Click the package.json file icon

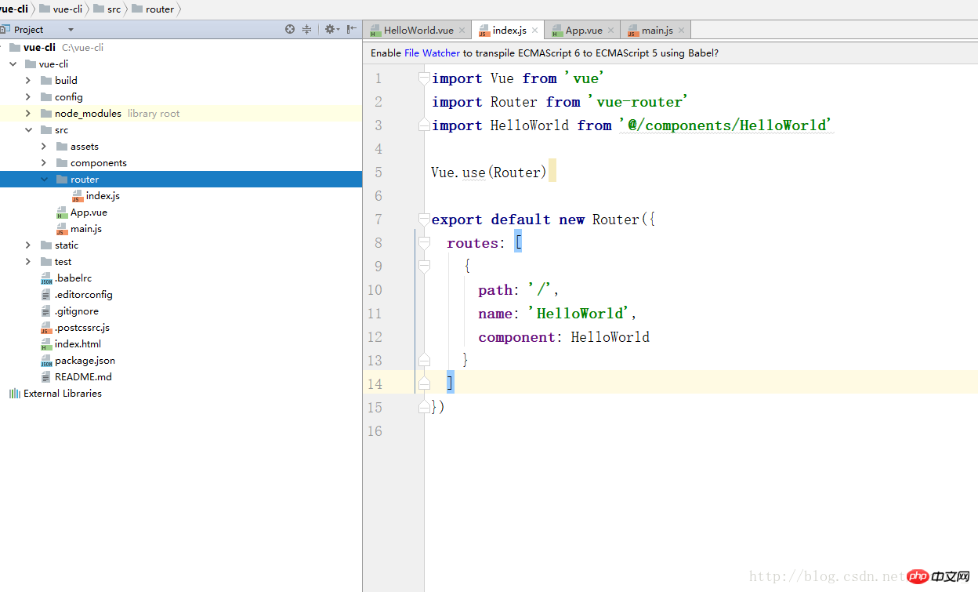point(46,361)
